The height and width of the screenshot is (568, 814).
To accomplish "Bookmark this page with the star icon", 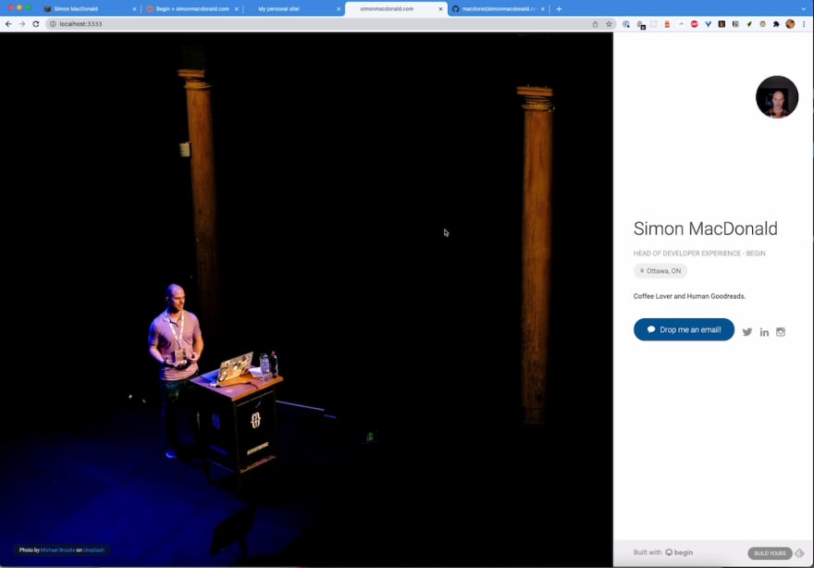I will (609, 24).
